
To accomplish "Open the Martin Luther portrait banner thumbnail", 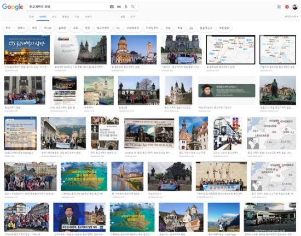I will click(x=227, y=91).
